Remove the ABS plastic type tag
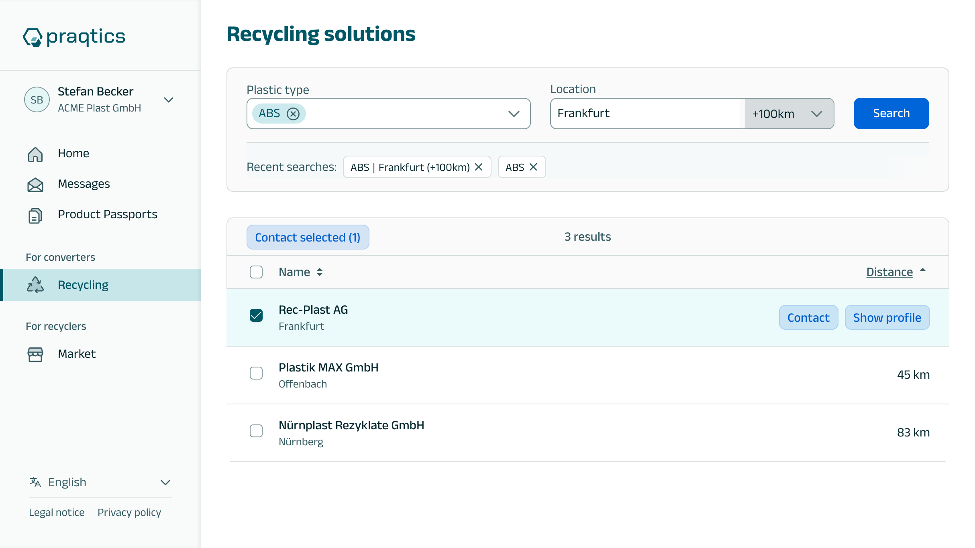 [x=293, y=114]
